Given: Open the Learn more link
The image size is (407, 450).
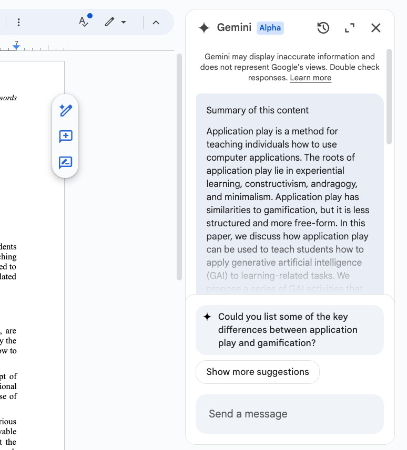Looking at the screenshot, I should [310, 78].
